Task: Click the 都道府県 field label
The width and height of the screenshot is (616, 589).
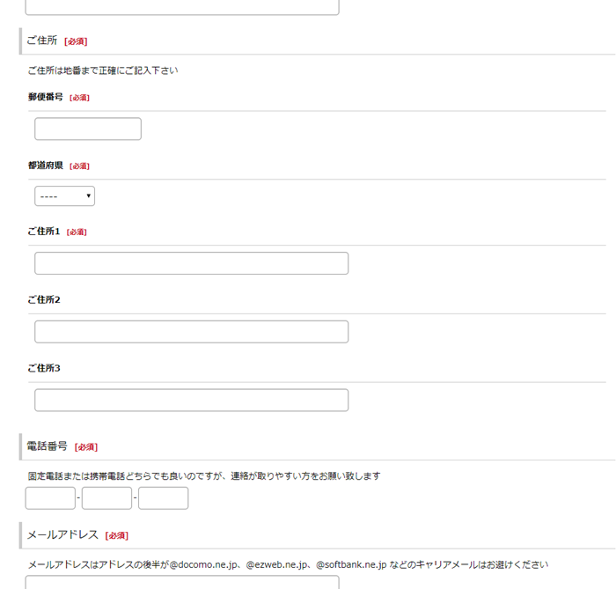Action: (x=46, y=166)
